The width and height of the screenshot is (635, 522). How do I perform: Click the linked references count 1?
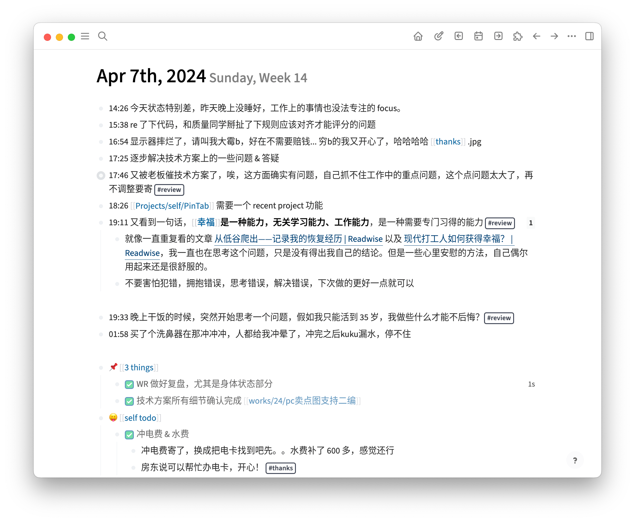(531, 223)
